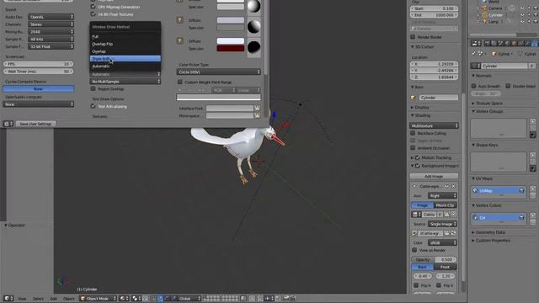This screenshot has height=303, width=539.
Task: Click 3D Cursor X location field
Action: [x=434, y=64]
